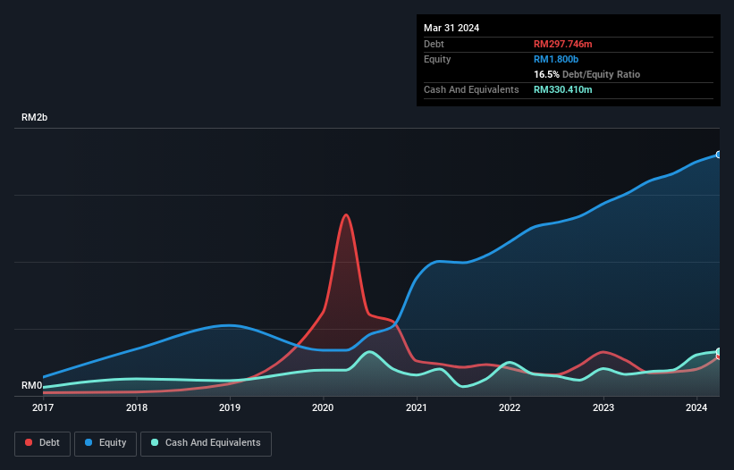Click the RM297.746m debt value
Image resolution: width=734 pixels, height=470 pixels.
(x=562, y=44)
